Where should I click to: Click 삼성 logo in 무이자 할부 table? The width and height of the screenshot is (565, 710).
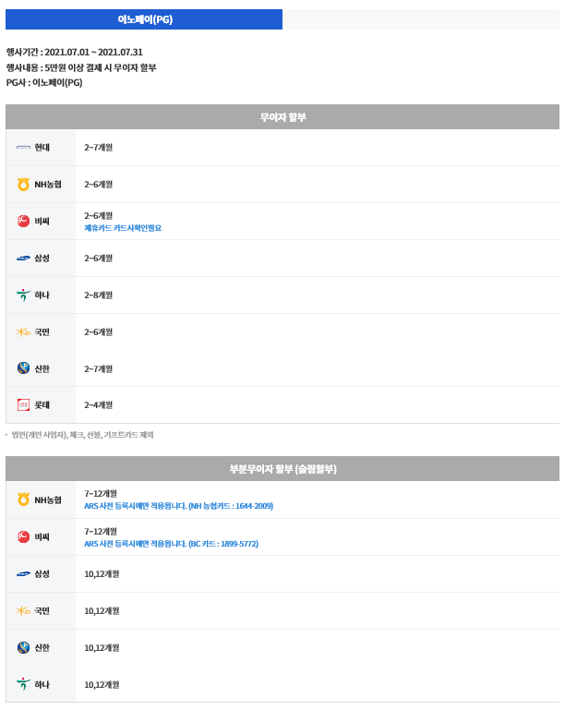coord(24,259)
